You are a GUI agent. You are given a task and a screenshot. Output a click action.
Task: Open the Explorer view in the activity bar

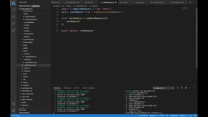(14, 3)
